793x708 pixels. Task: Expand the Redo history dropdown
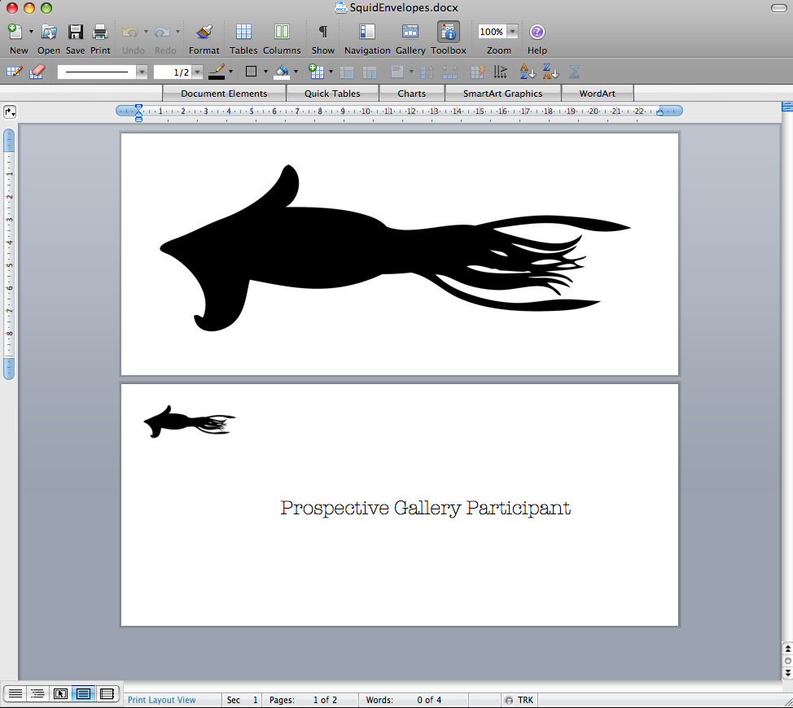[x=177, y=32]
